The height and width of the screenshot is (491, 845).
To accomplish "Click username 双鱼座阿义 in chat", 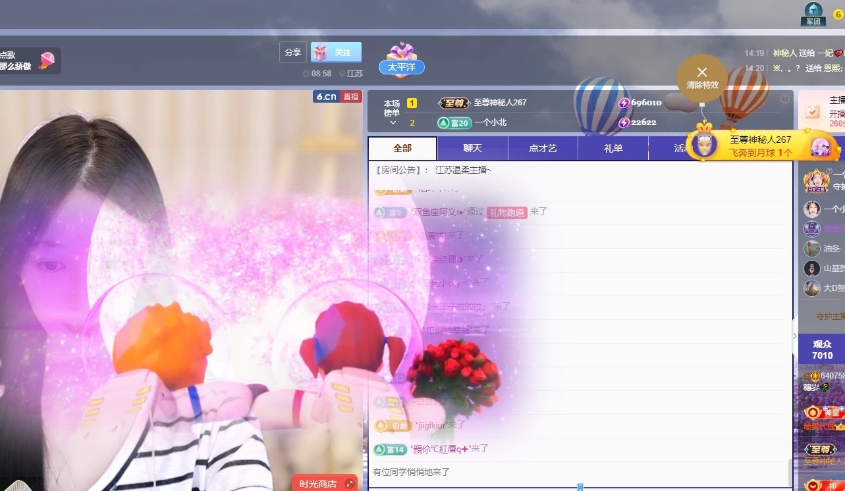I will (437, 212).
